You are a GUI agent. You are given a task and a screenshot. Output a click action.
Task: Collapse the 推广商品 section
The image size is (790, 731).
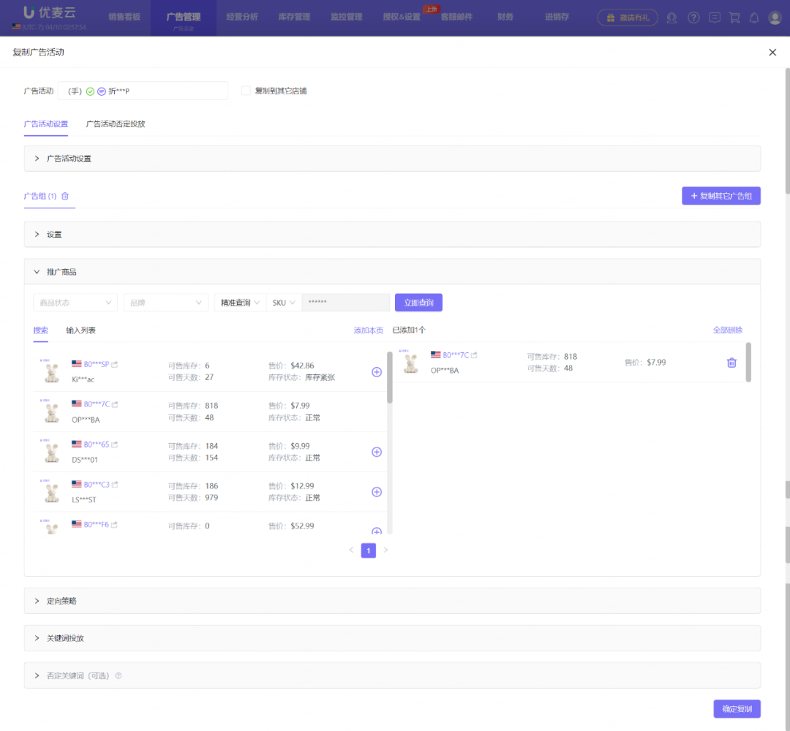click(x=392, y=272)
